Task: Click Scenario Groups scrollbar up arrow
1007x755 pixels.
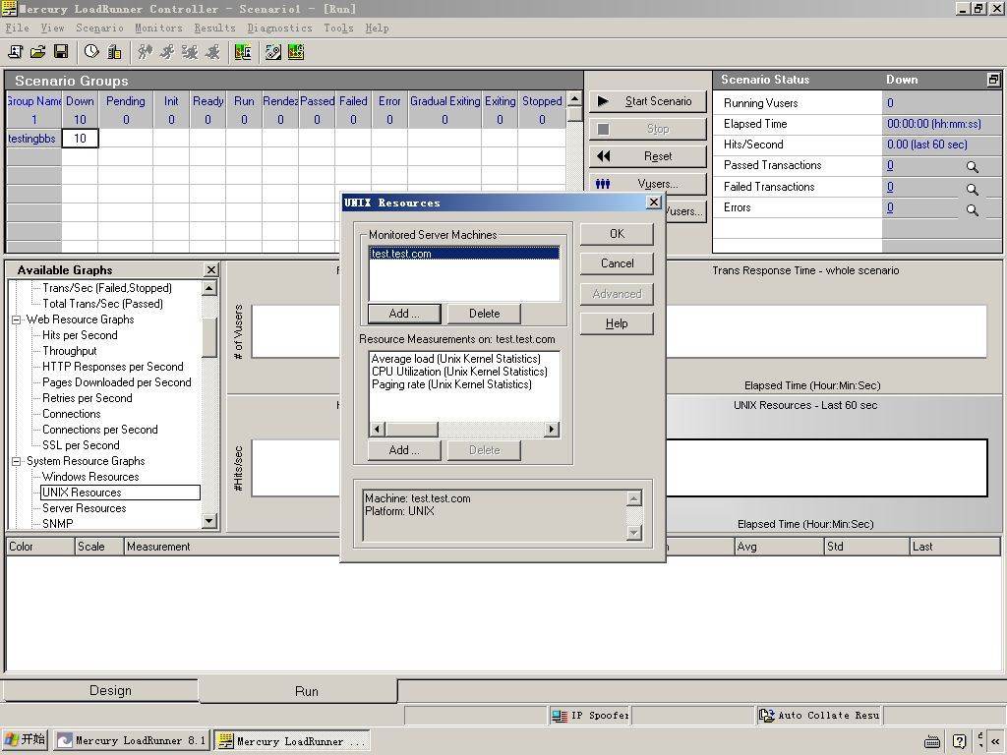Action: coord(574,98)
